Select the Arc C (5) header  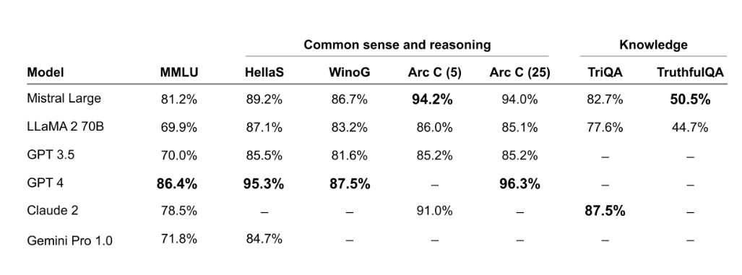coord(434,72)
